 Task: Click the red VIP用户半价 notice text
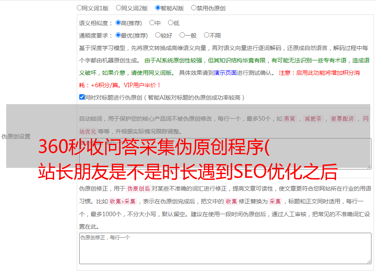pos(142,85)
